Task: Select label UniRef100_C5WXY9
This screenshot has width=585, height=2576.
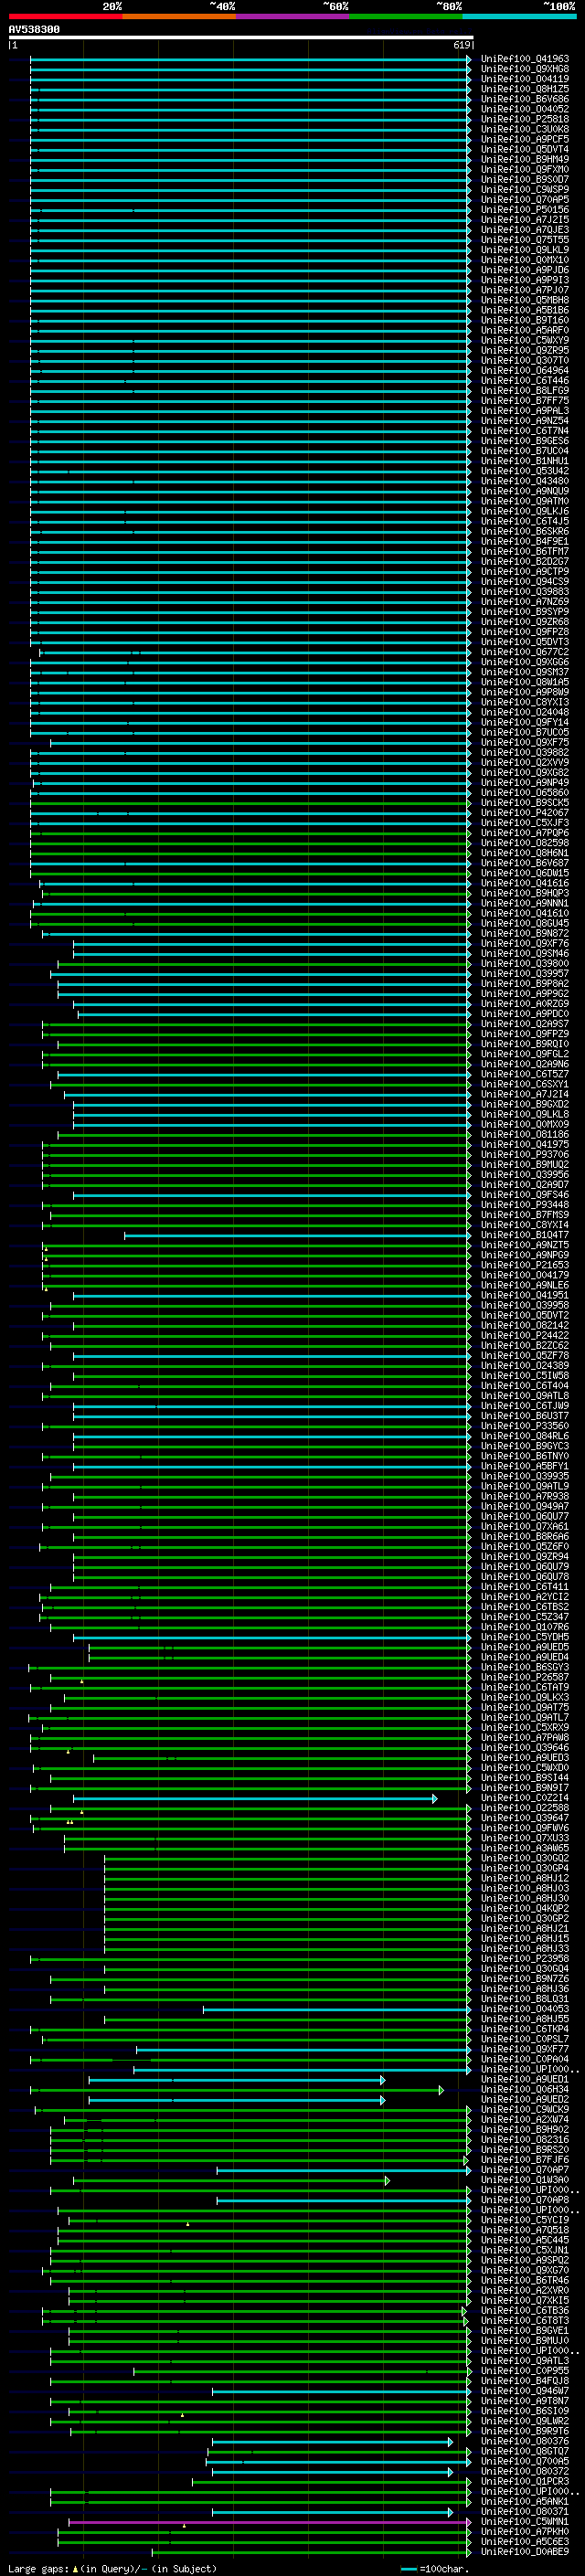Action: 525,340
